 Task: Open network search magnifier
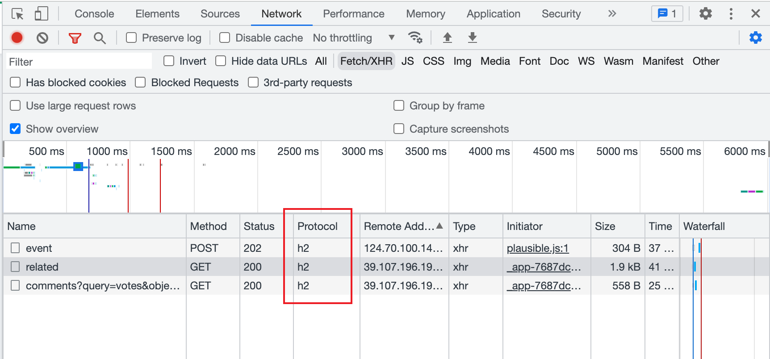(x=100, y=38)
